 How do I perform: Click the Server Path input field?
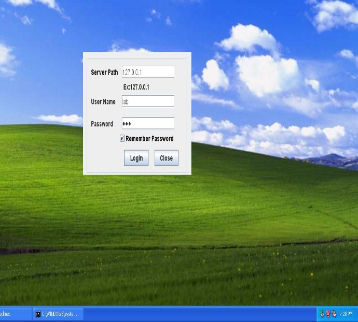point(148,72)
